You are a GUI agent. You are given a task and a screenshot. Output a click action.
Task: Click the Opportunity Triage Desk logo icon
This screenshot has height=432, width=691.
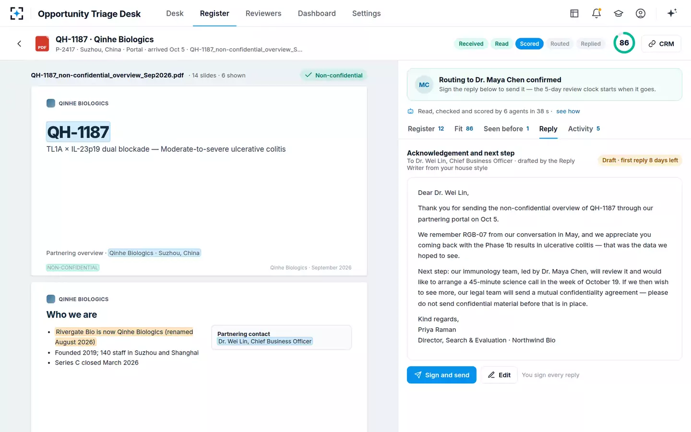coord(17,13)
